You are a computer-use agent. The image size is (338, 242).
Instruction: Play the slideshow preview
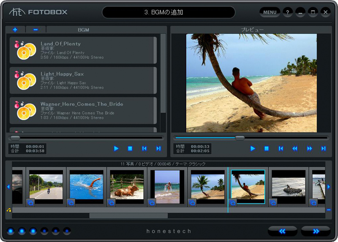point(253,148)
